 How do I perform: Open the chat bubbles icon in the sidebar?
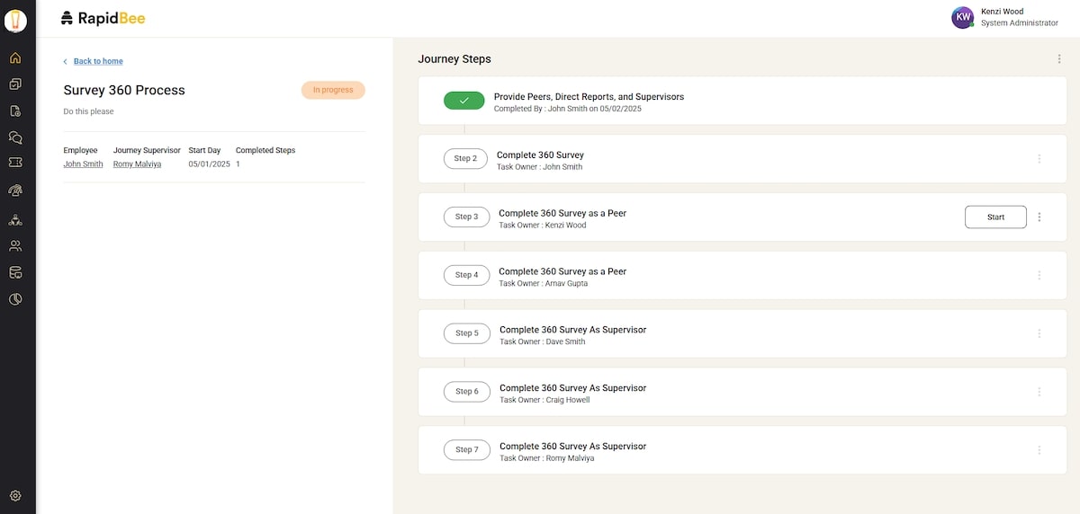15,137
